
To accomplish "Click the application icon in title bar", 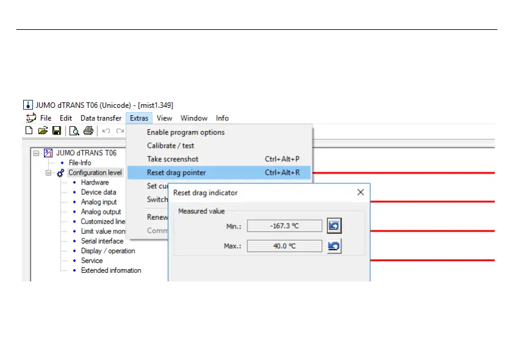I will 28,105.
